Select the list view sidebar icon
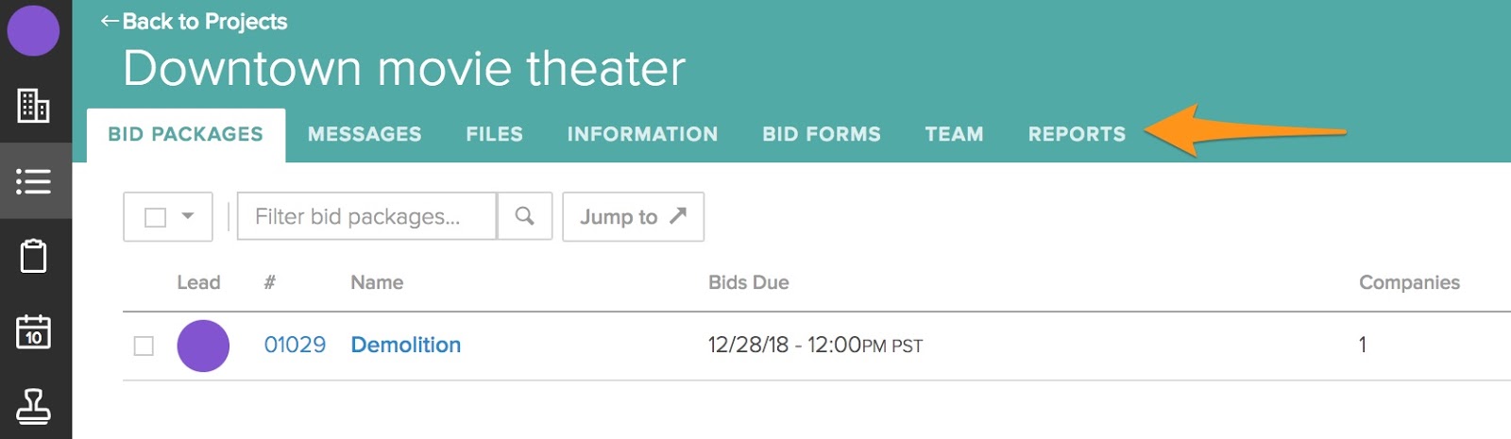Screen dimensions: 1511x439 click(x=34, y=181)
